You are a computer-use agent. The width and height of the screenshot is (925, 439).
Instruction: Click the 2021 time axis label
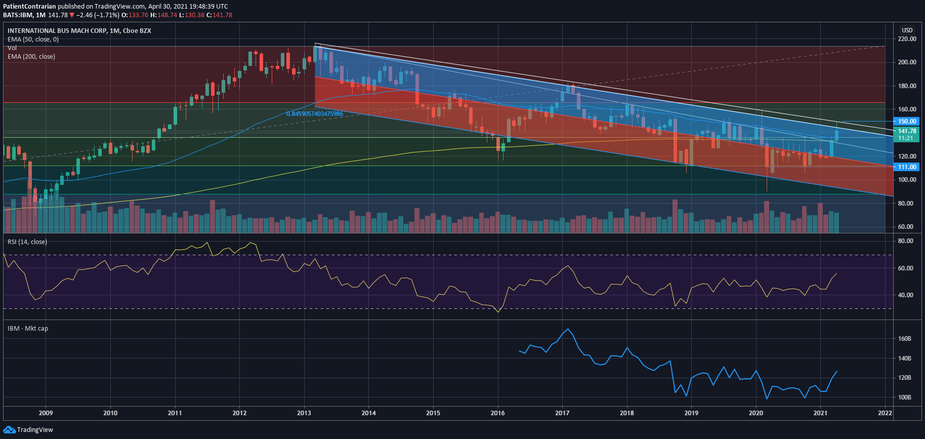[820, 413]
